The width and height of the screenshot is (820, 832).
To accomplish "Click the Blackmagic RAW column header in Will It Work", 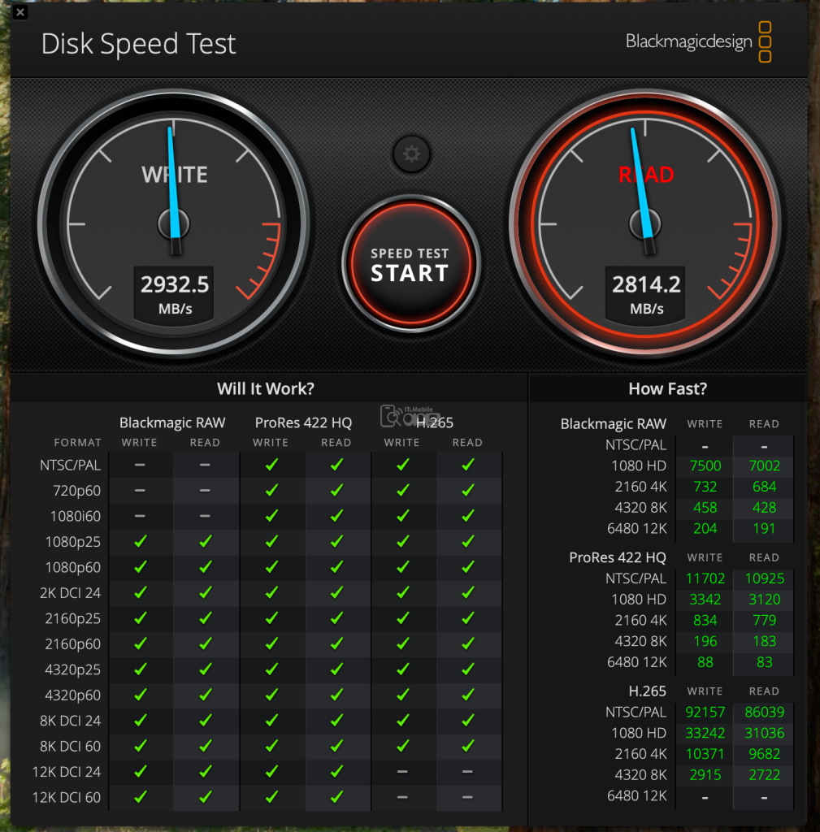I will (172, 422).
